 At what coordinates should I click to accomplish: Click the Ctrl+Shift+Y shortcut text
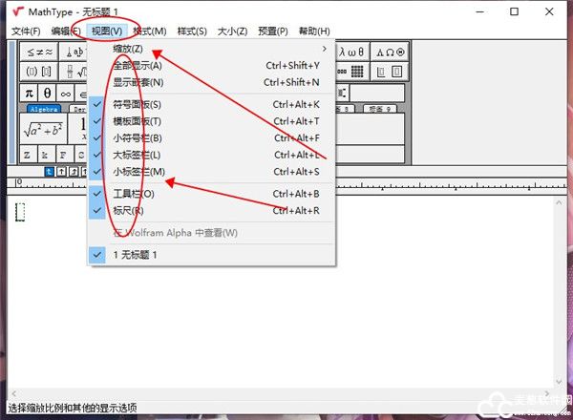pyautogui.click(x=293, y=66)
